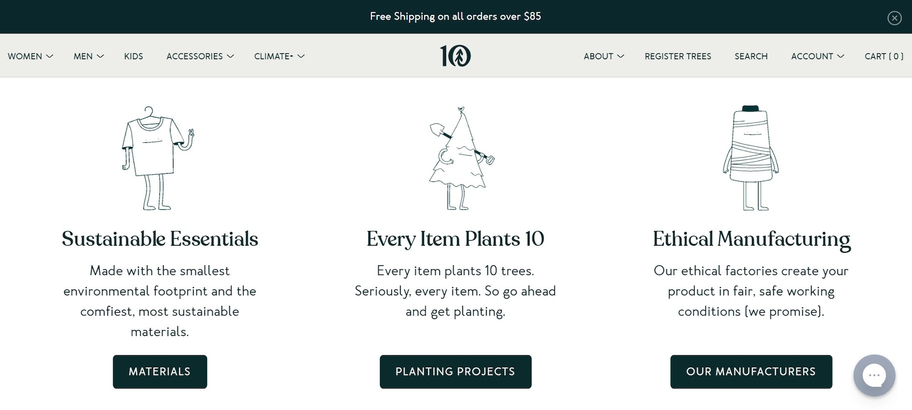The height and width of the screenshot is (410, 912).
Task: Click the Every Item Plants 10 heading
Action: [455, 239]
